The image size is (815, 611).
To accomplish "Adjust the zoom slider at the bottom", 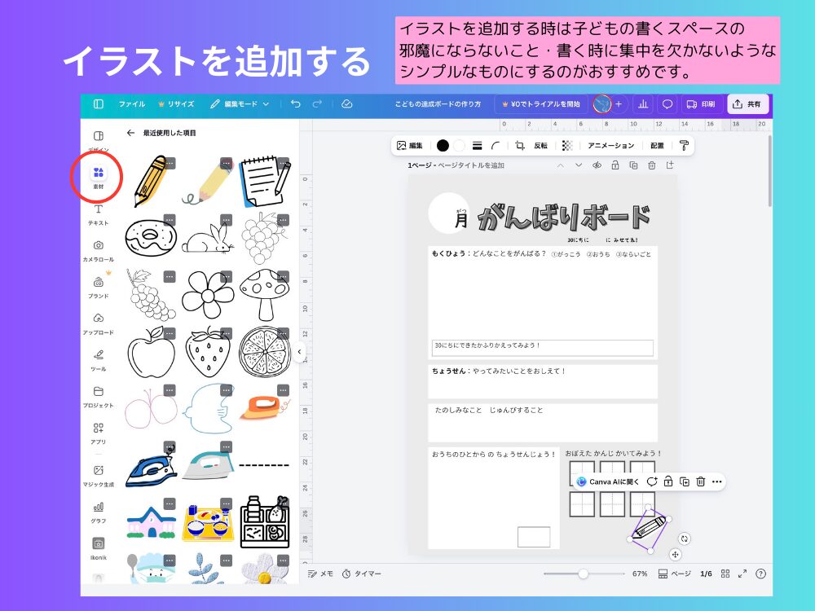I will coord(584,574).
